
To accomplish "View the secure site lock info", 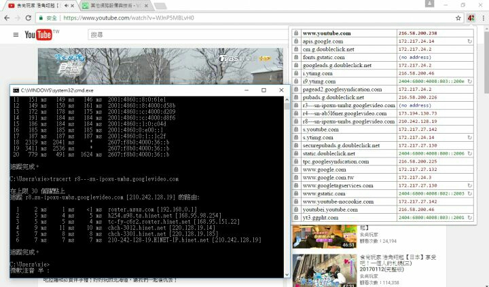I will (41, 18).
